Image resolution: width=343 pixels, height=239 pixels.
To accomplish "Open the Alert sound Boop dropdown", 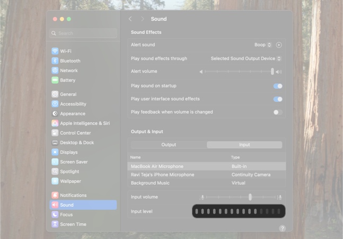I will click(263, 45).
